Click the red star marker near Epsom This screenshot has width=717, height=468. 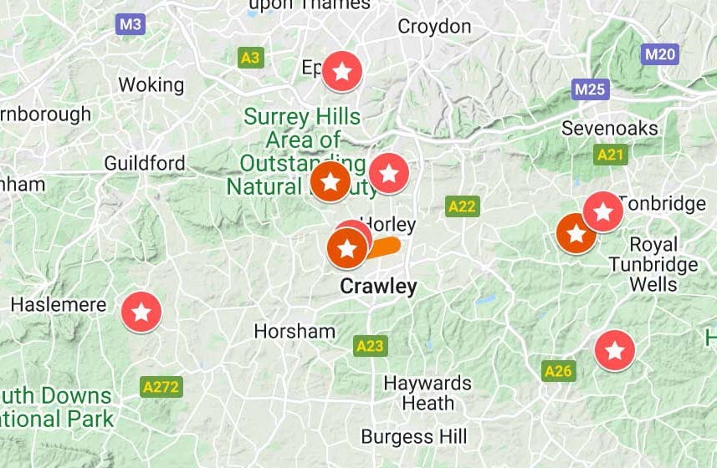tap(342, 72)
